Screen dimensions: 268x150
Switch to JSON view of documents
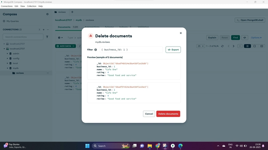pos(255,46)
